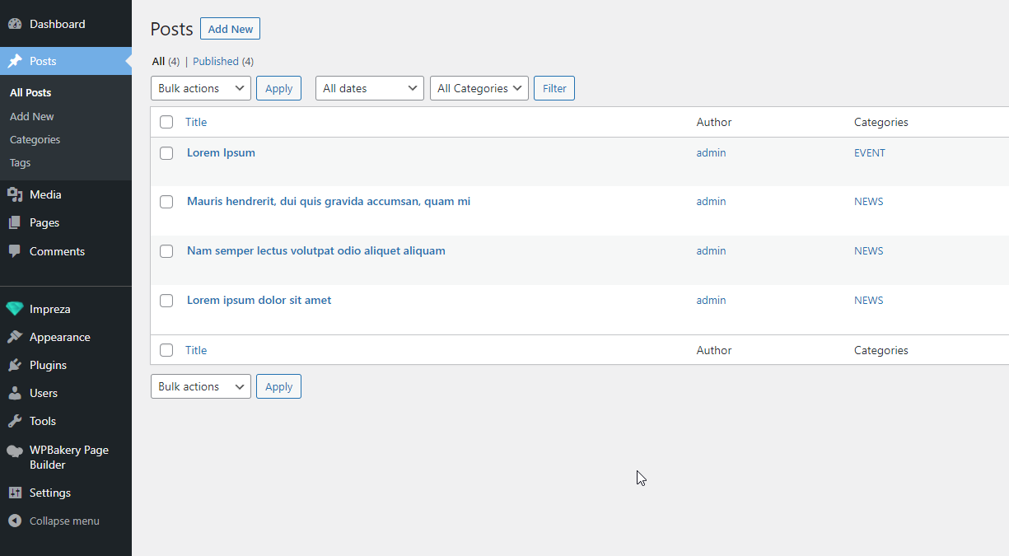Click the Settings sliders icon
The image size is (1009, 556).
[x=15, y=493]
